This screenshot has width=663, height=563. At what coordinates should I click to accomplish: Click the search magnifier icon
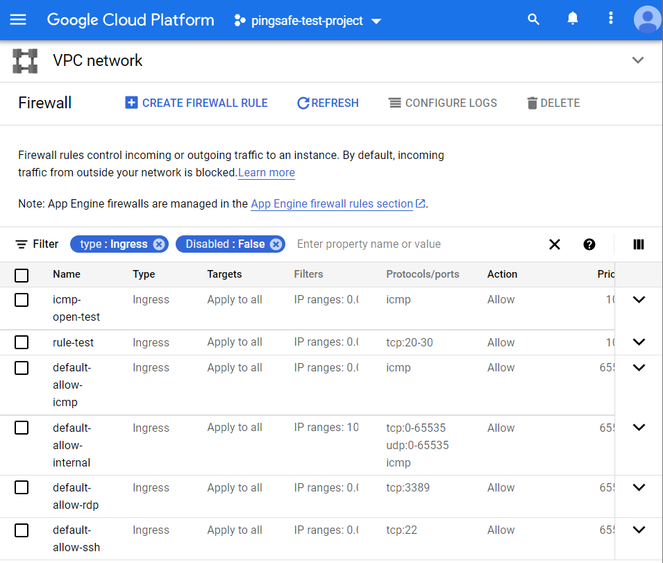[533, 19]
